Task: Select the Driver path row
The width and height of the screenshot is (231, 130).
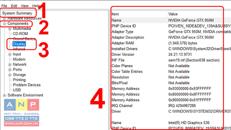Action: 171,112
